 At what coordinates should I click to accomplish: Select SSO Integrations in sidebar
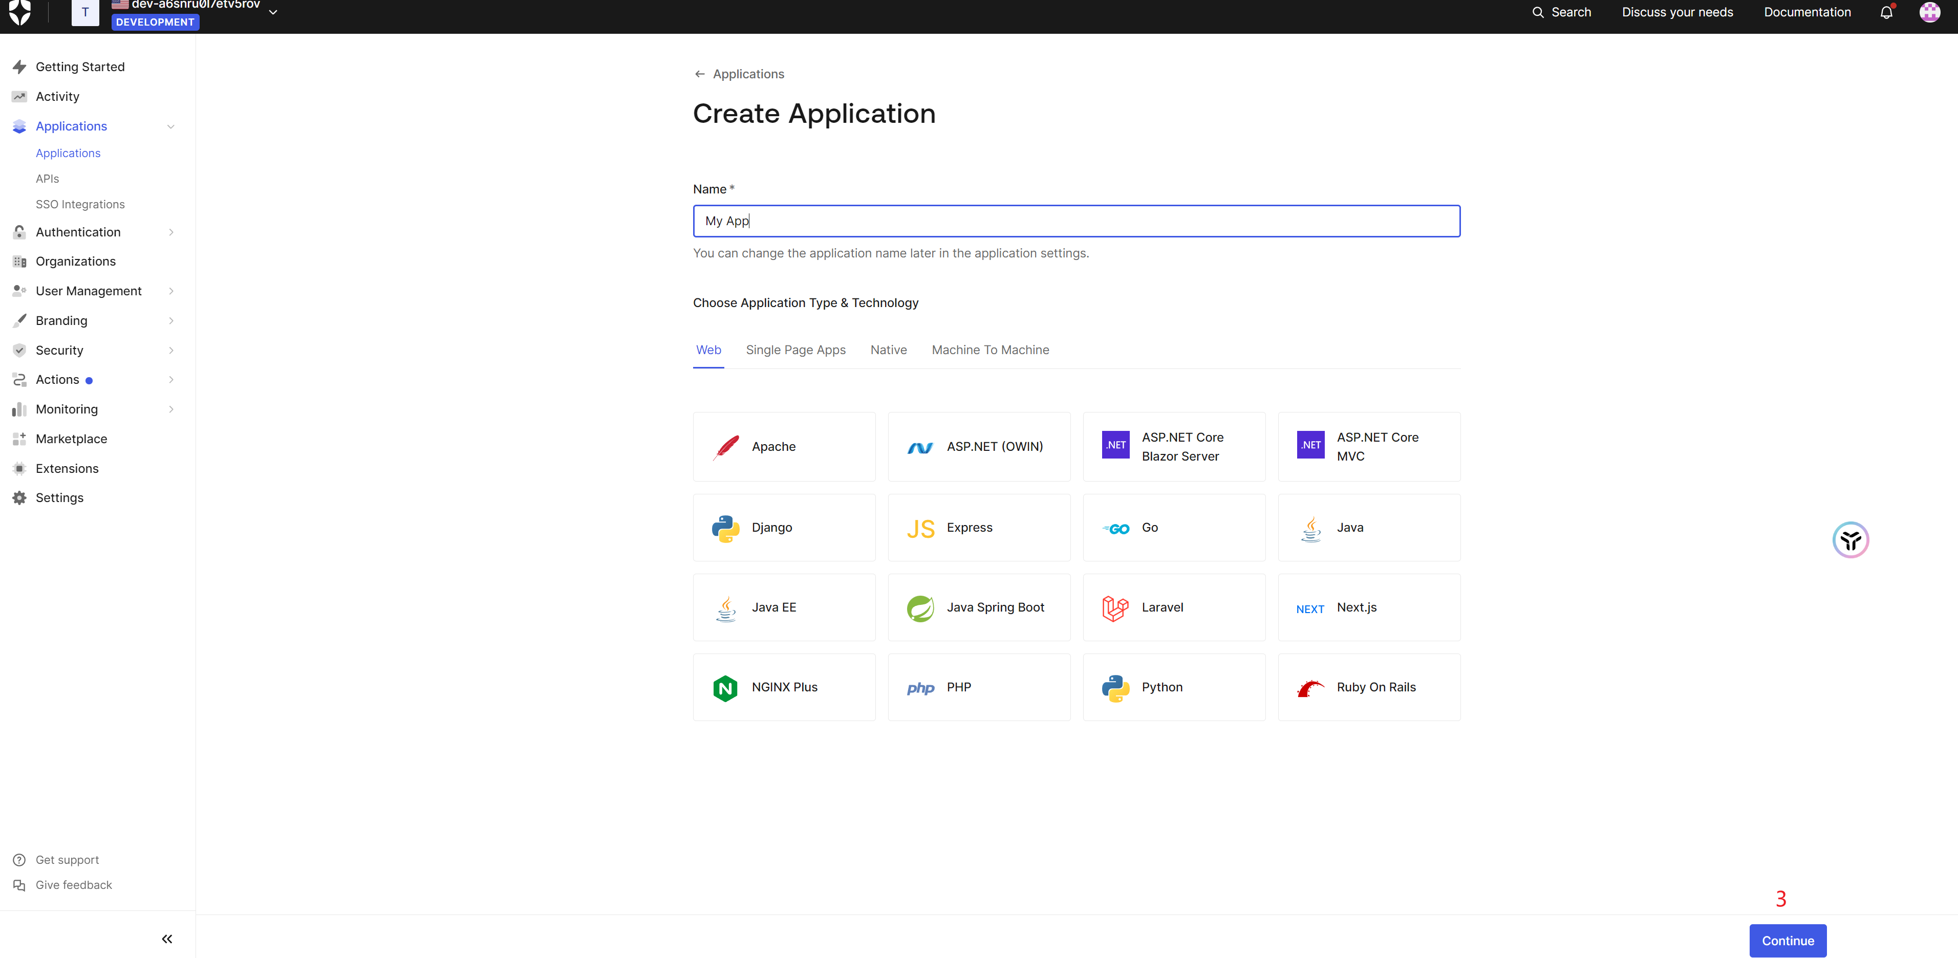pos(80,204)
